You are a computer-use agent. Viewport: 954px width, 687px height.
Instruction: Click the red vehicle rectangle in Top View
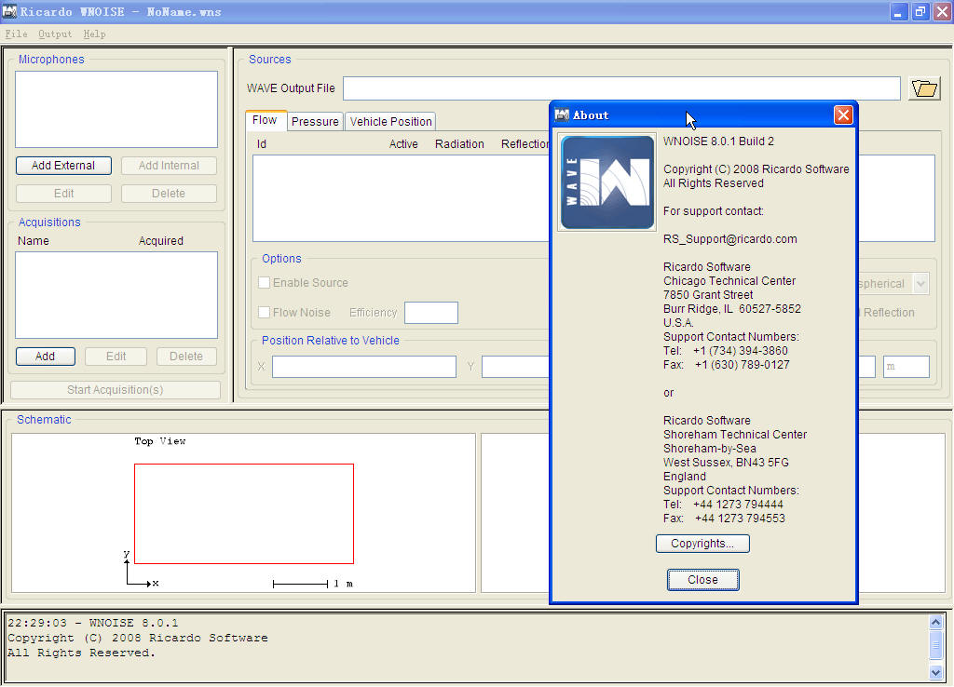[x=244, y=514]
